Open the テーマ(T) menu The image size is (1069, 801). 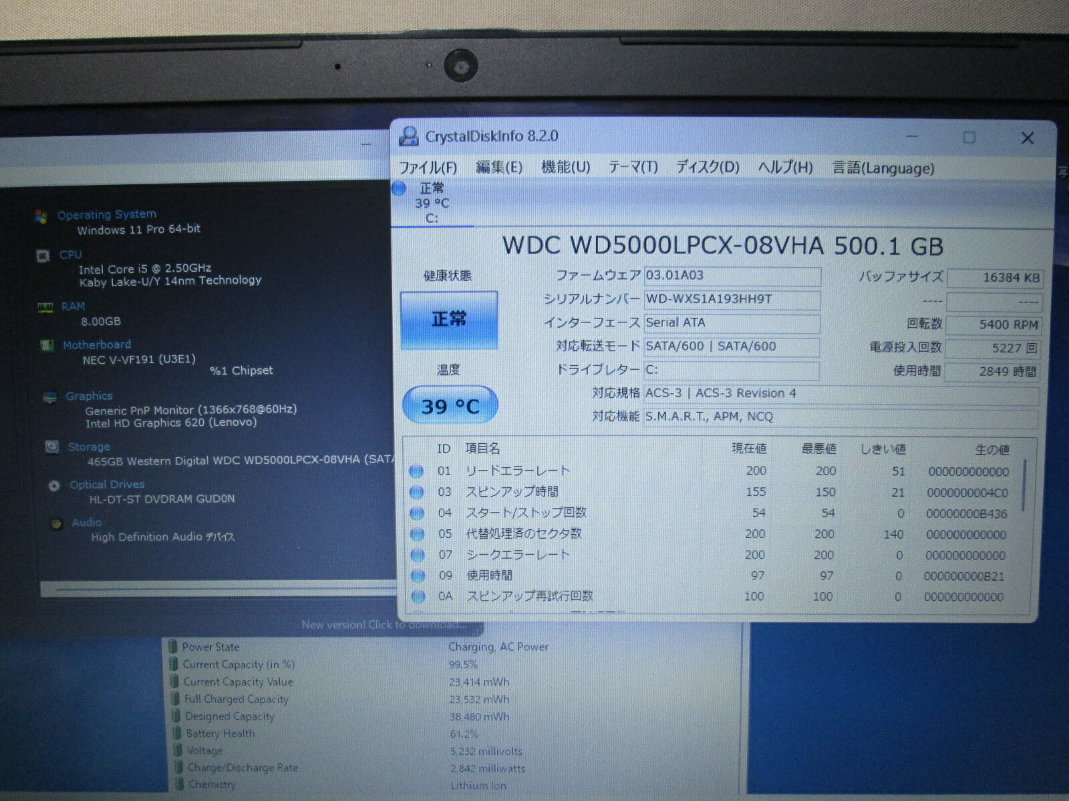pyautogui.click(x=633, y=167)
